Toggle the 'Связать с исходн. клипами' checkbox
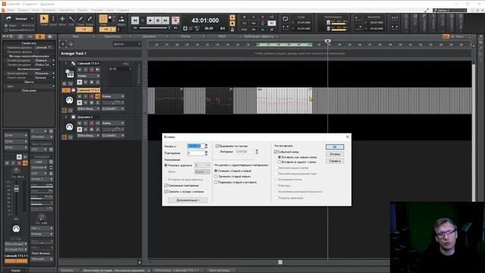The width and height of the screenshot is (485, 273). (166, 192)
